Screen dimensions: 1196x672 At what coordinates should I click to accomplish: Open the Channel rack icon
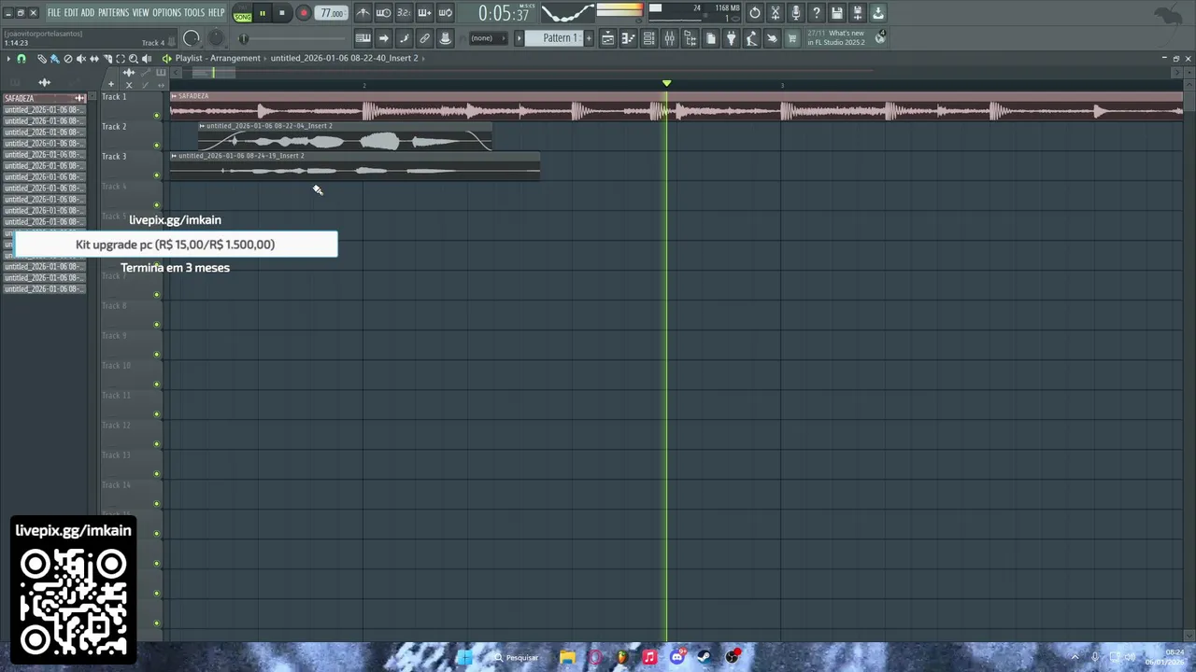click(648, 38)
